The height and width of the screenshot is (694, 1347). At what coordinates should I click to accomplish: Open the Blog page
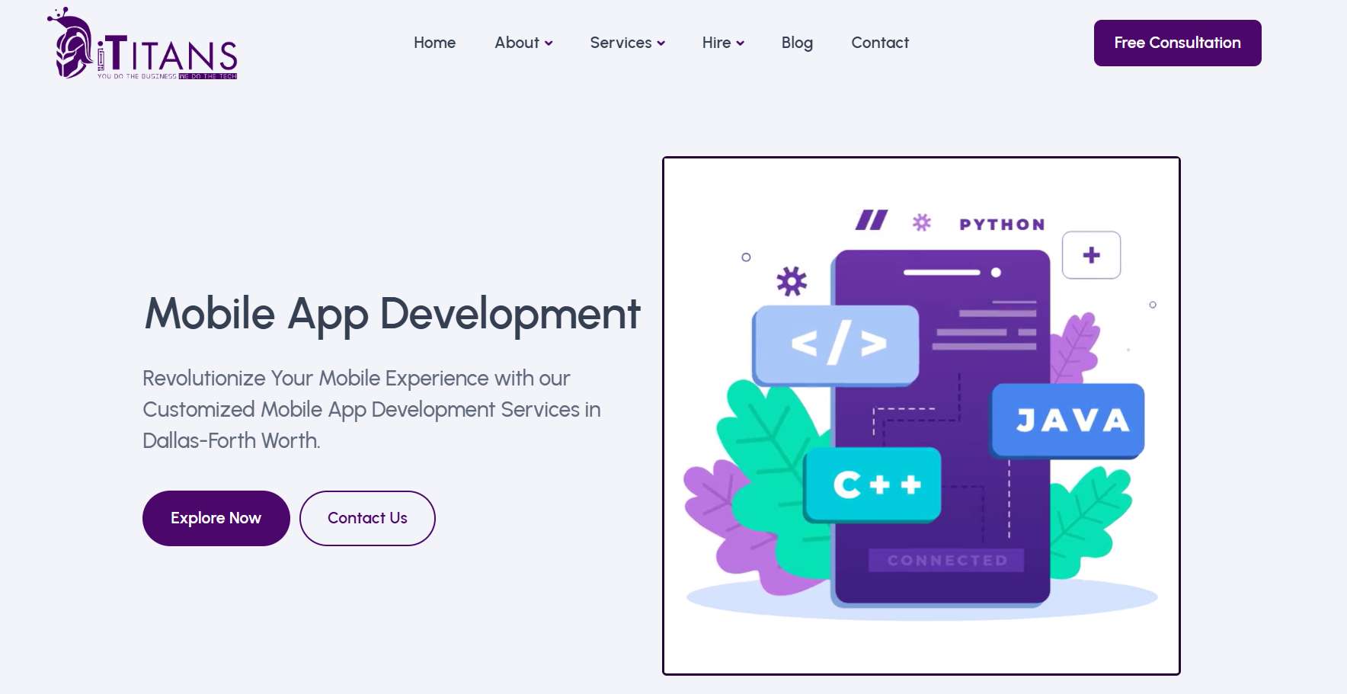797,43
